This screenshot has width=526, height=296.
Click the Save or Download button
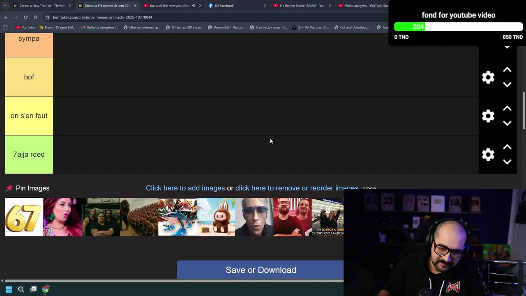[x=260, y=270]
